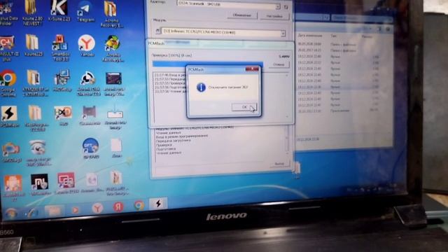This screenshot has width=448, height=252.
Task: Open the Yandex browser desktop shortcut
Action: point(86,45)
